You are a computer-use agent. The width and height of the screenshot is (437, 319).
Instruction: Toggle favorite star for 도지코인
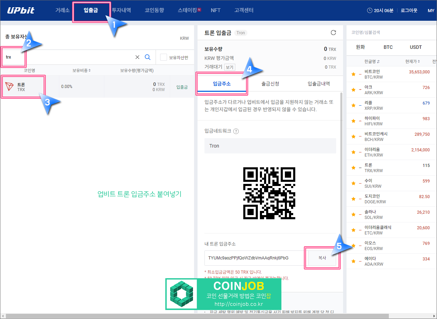[353, 199]
